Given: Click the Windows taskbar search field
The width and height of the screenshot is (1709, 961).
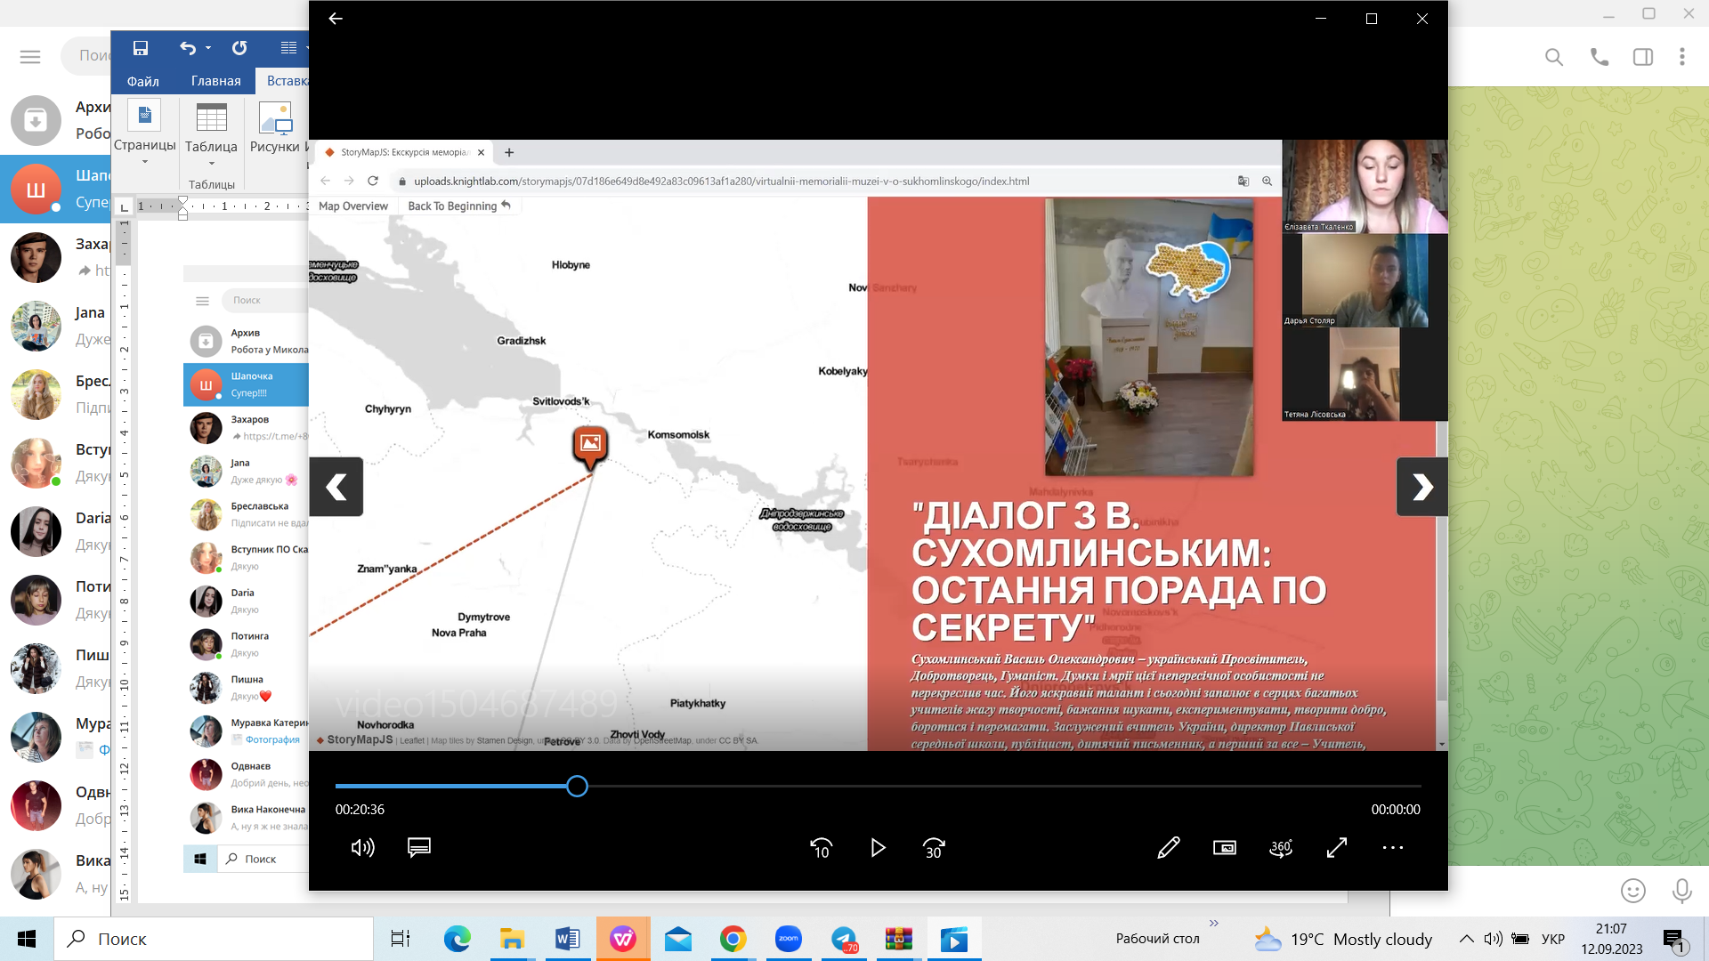Looking at the screenshot, I should pos(214,939).
